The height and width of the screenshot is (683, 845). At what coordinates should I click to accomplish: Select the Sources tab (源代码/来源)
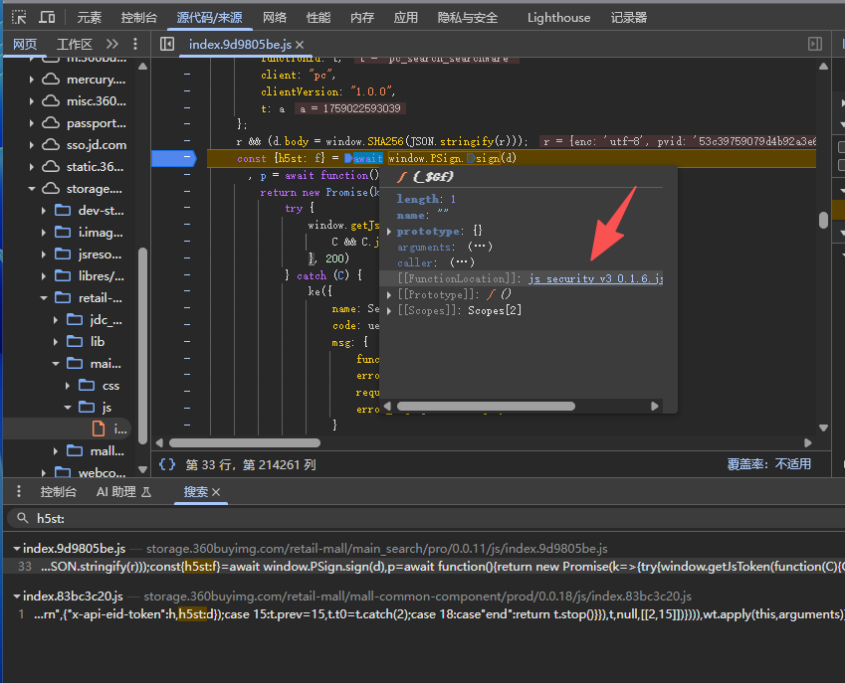click(x=210, y=18)
